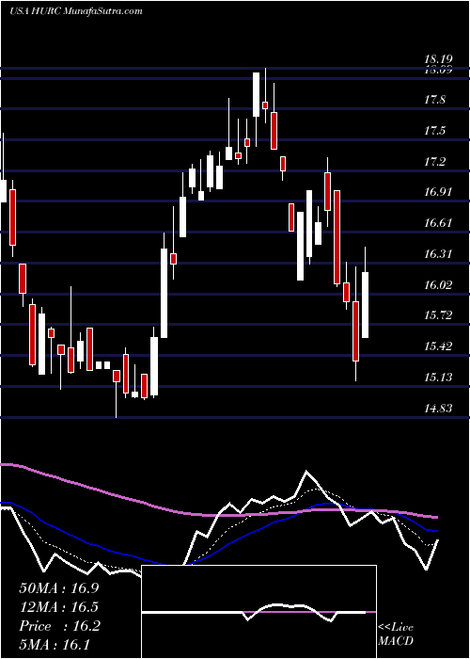
Task: Click the 50MA : 16.9 legend text
Action: coord(59,588)
